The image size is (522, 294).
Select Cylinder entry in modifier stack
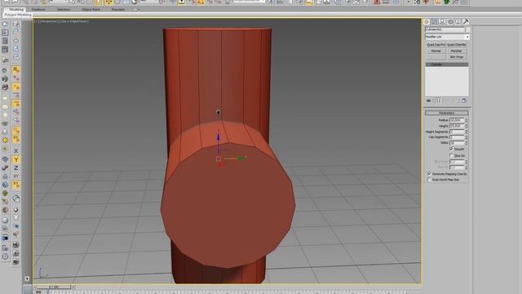click(x=447, y=65)
